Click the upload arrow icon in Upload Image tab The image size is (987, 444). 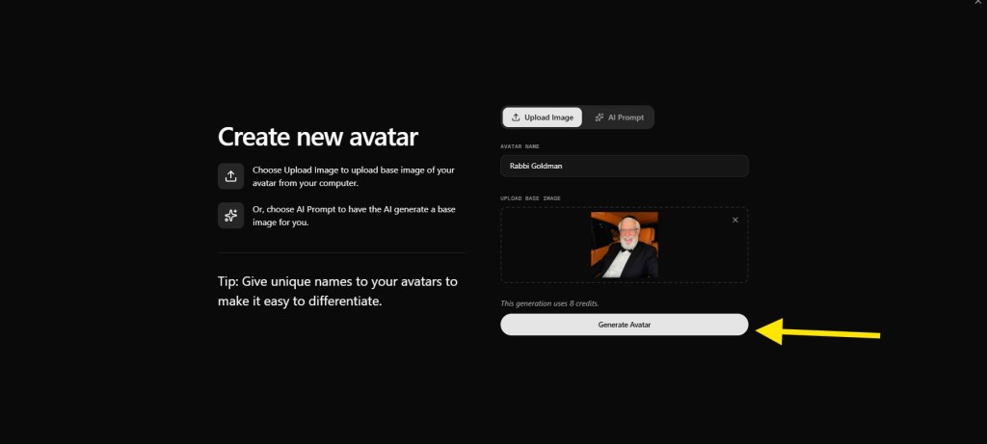coord(516,118)
